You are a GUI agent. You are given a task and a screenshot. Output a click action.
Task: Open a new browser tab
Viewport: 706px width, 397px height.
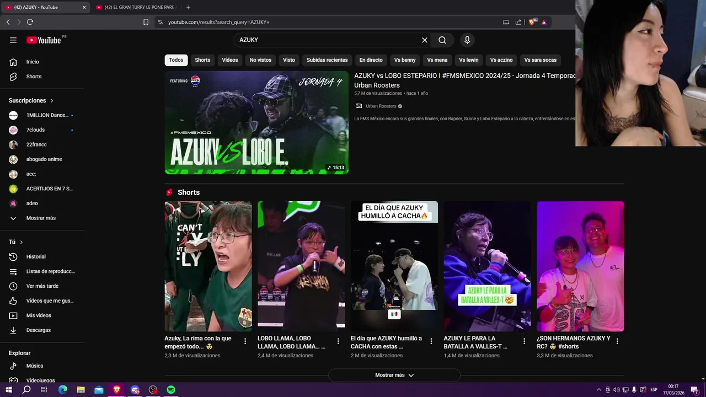click(188, 7)
